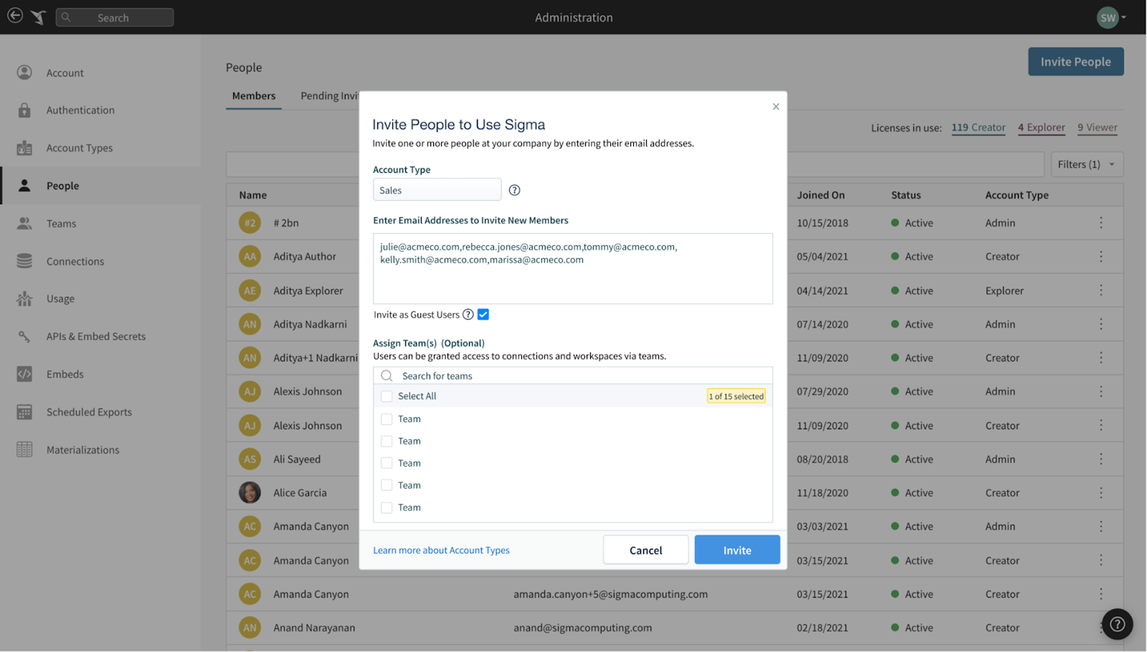Expand the Filters (1) dropdown
The height and width of the screenshot is (652, 1147).
(1087, 164)
